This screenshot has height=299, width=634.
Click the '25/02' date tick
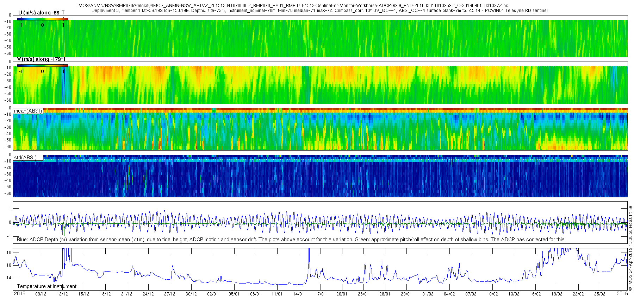(x=600, y=294)
